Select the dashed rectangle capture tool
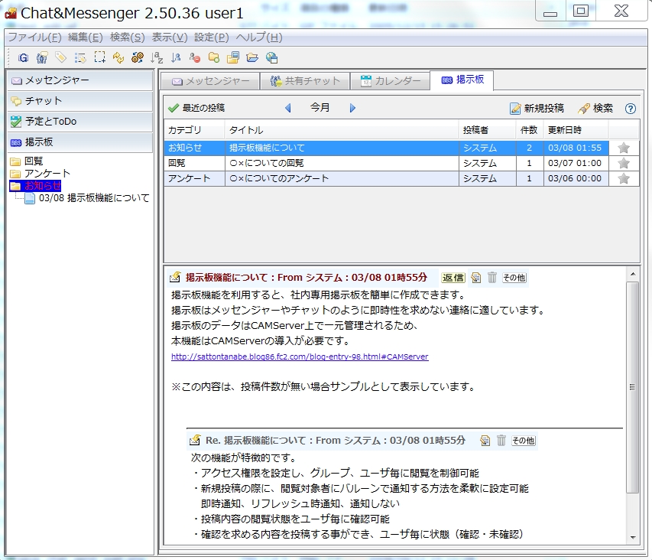 [99, 57]
